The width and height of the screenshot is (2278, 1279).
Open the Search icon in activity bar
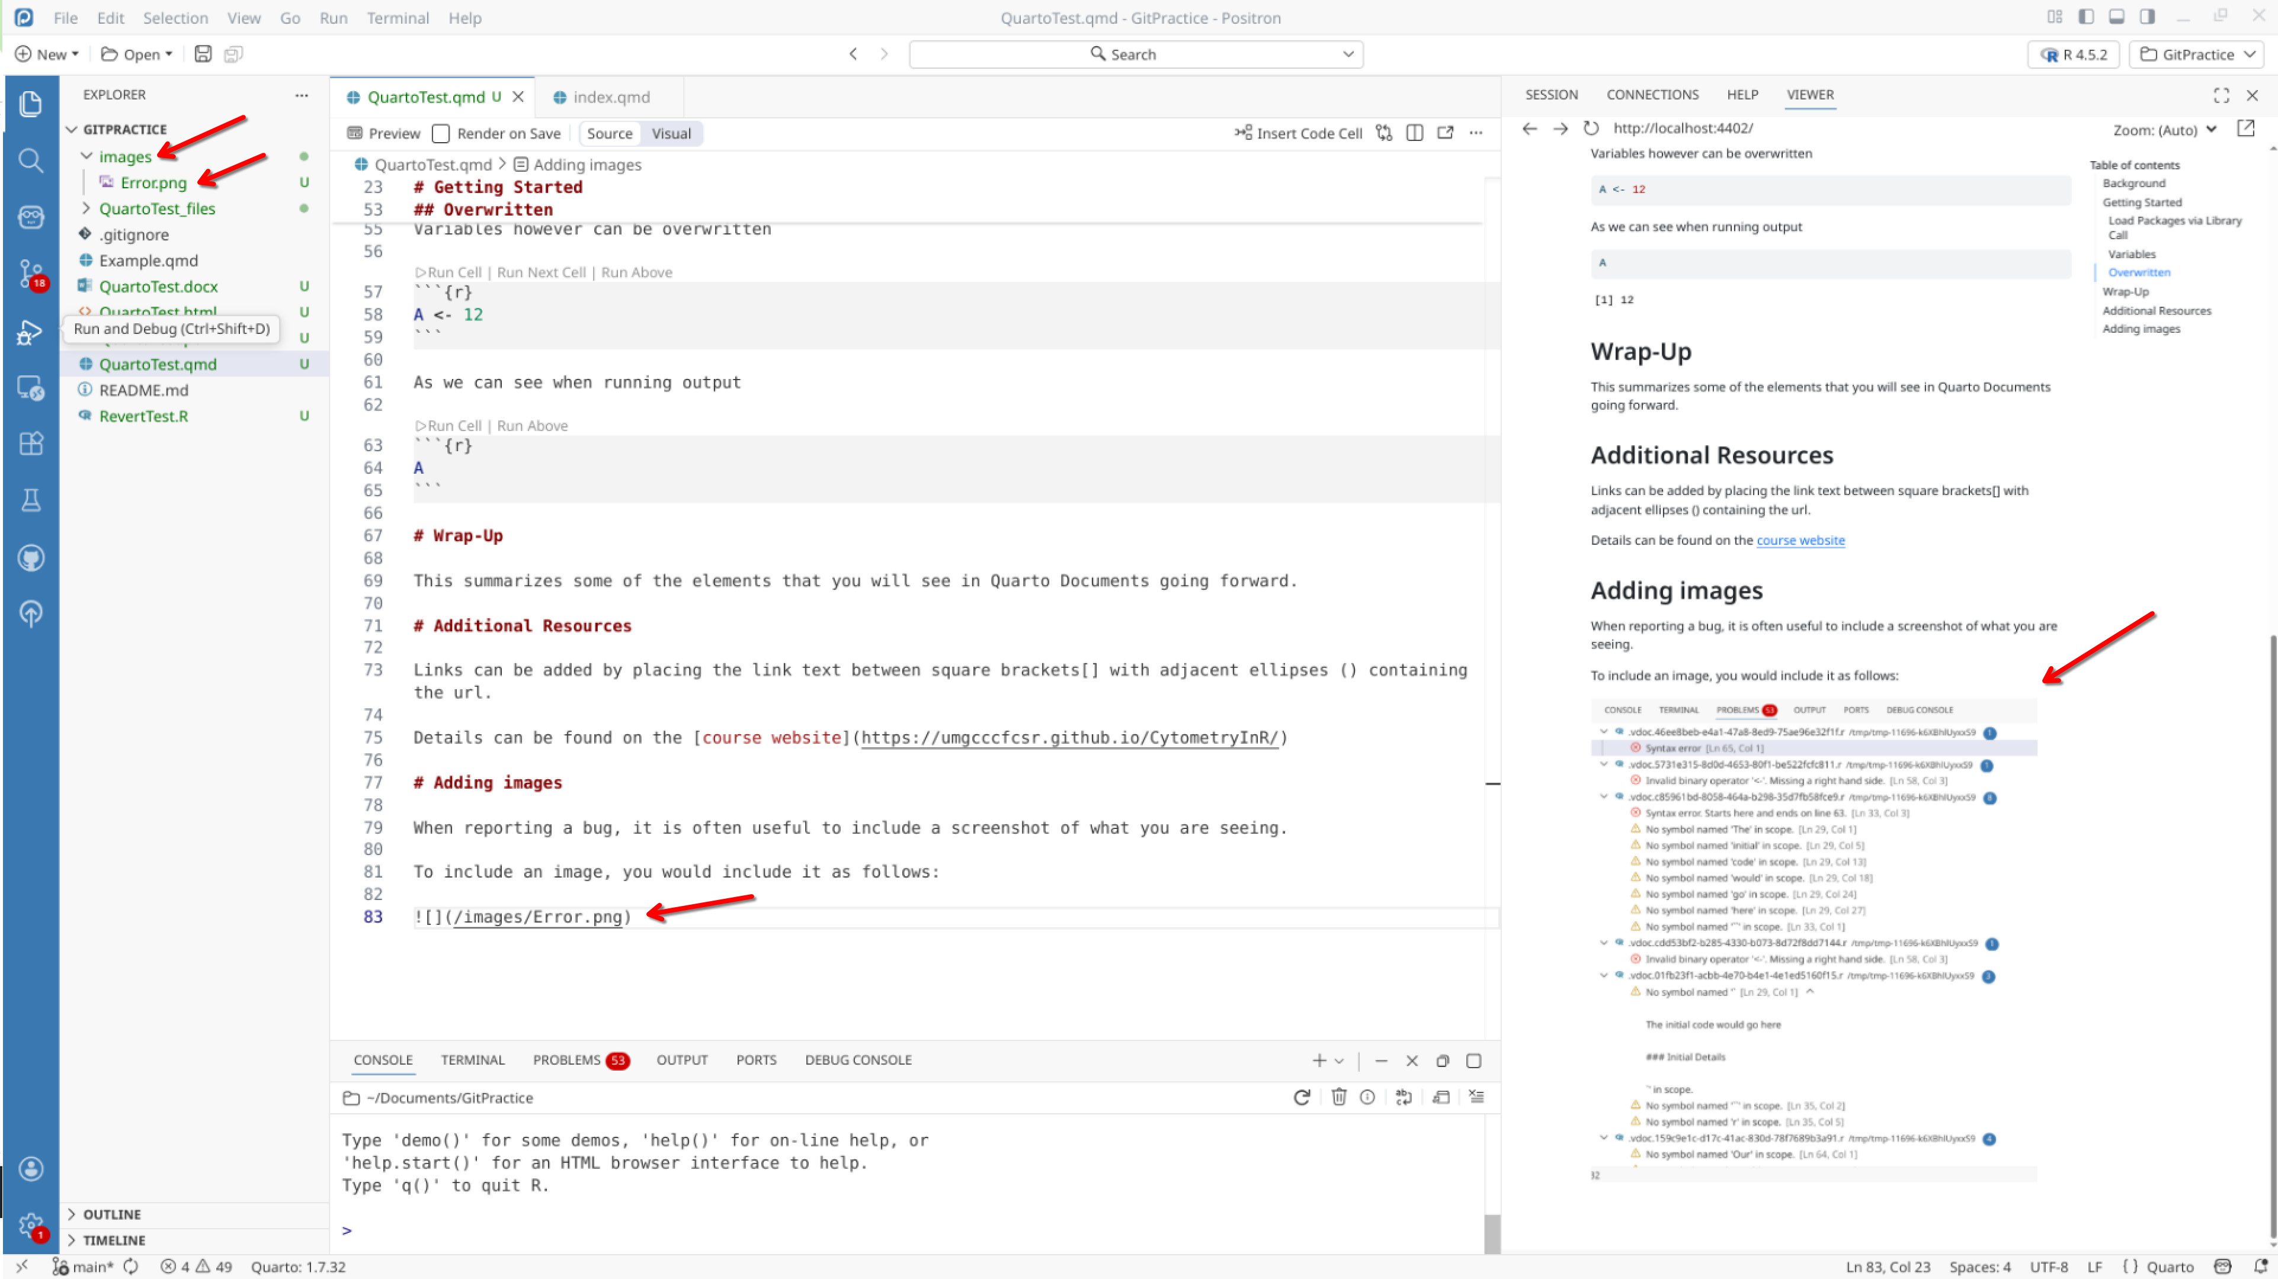(30, 160)
